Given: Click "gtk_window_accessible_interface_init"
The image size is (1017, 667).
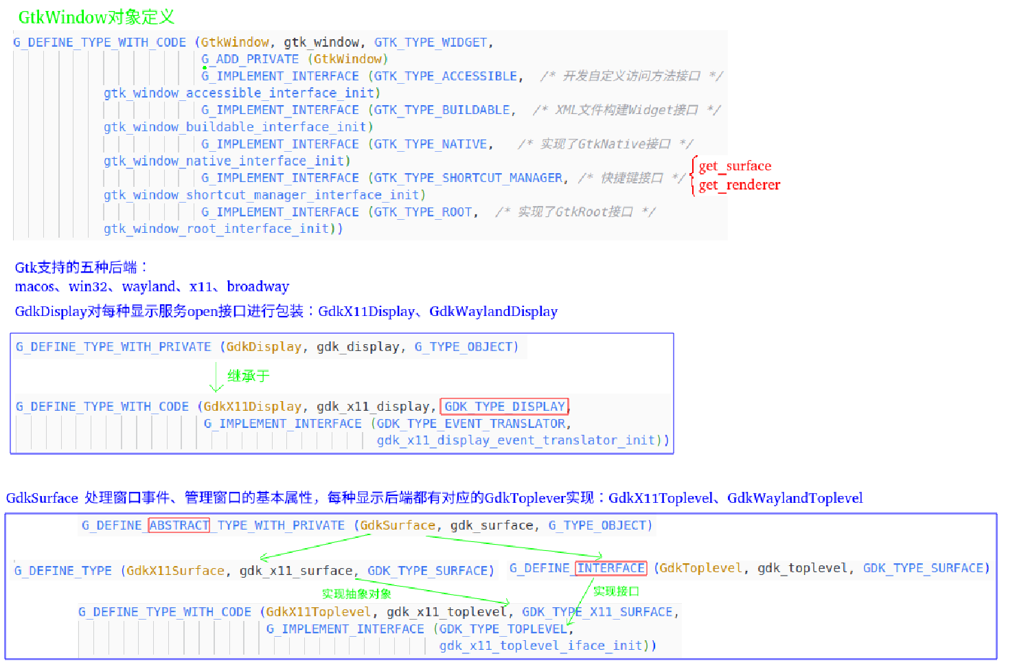Looking at the screenshot, I should (x=239, y=93).
